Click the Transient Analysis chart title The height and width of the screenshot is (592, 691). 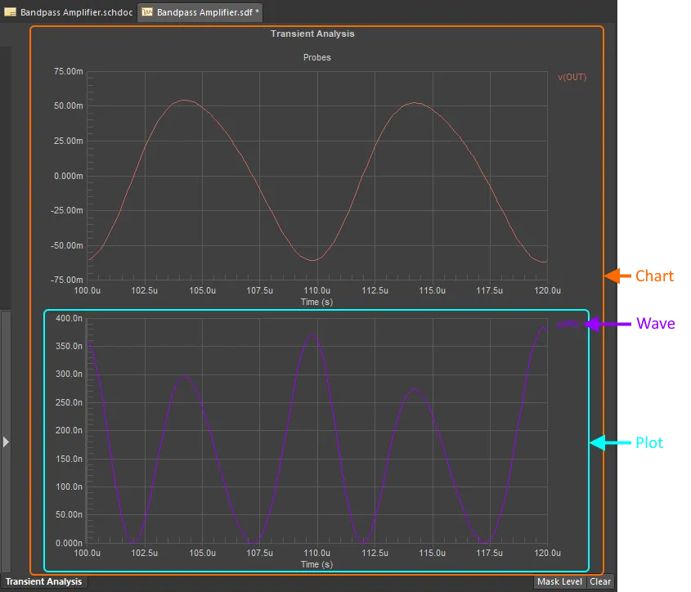[x=312, y=34]
